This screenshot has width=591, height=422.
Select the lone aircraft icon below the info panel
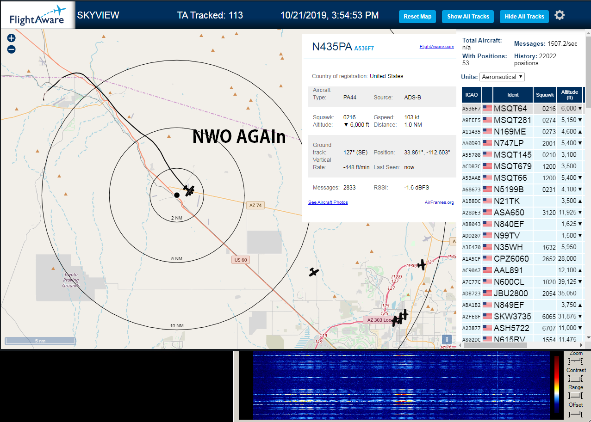314,272
